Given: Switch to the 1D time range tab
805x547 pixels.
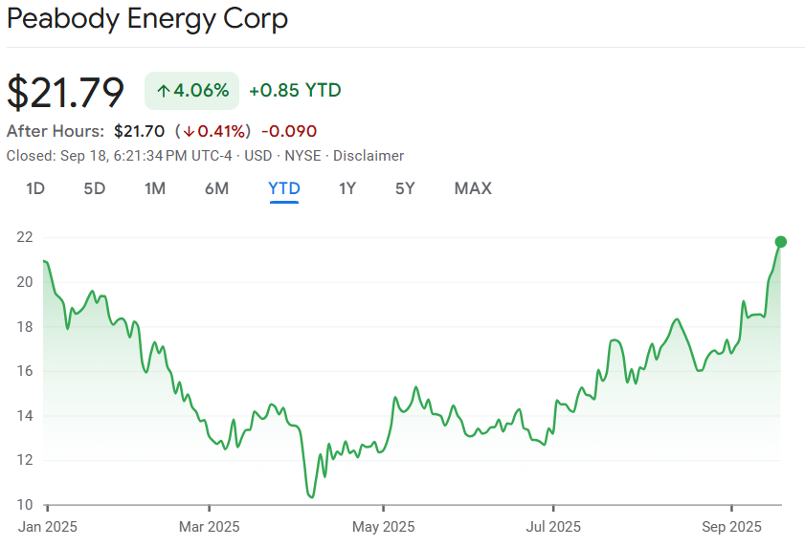Looking at the screenshot, I should pos(35,188).
